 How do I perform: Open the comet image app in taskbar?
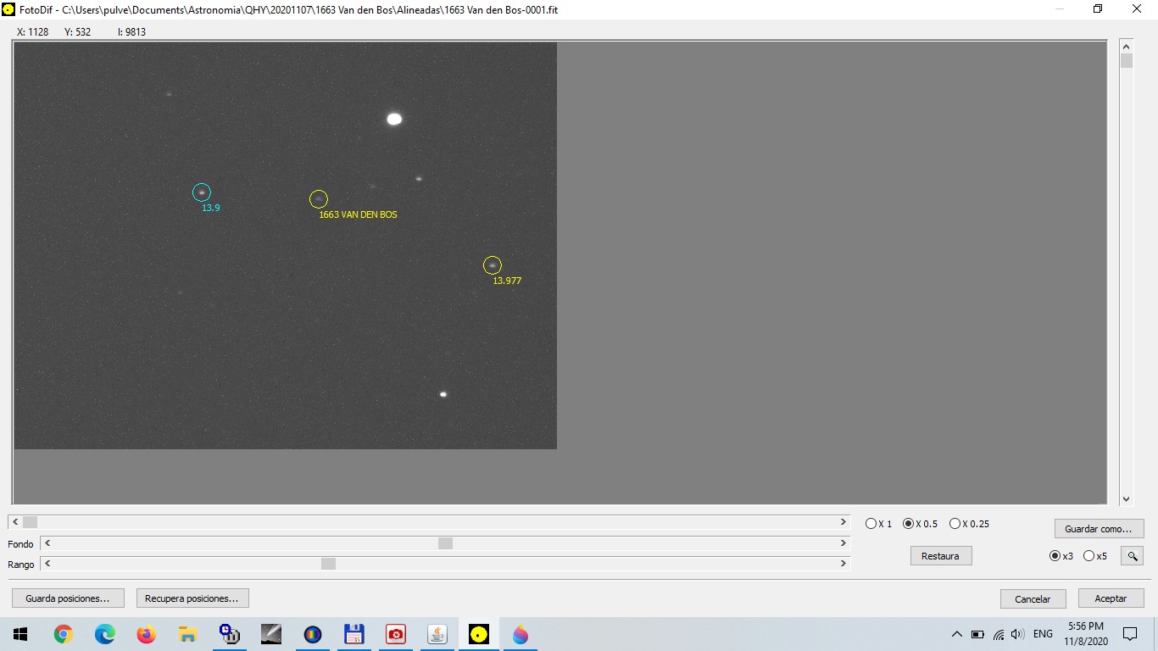271,634
